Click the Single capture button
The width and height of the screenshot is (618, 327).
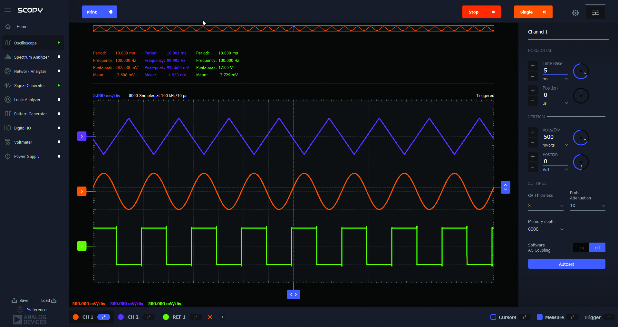coord(533,12)
